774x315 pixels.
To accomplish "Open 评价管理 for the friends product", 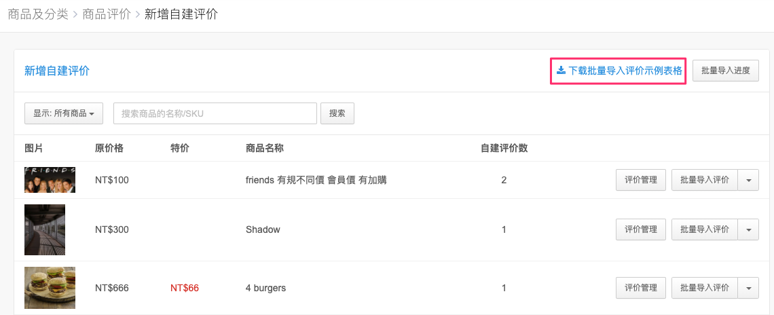I will click(641, 180).
